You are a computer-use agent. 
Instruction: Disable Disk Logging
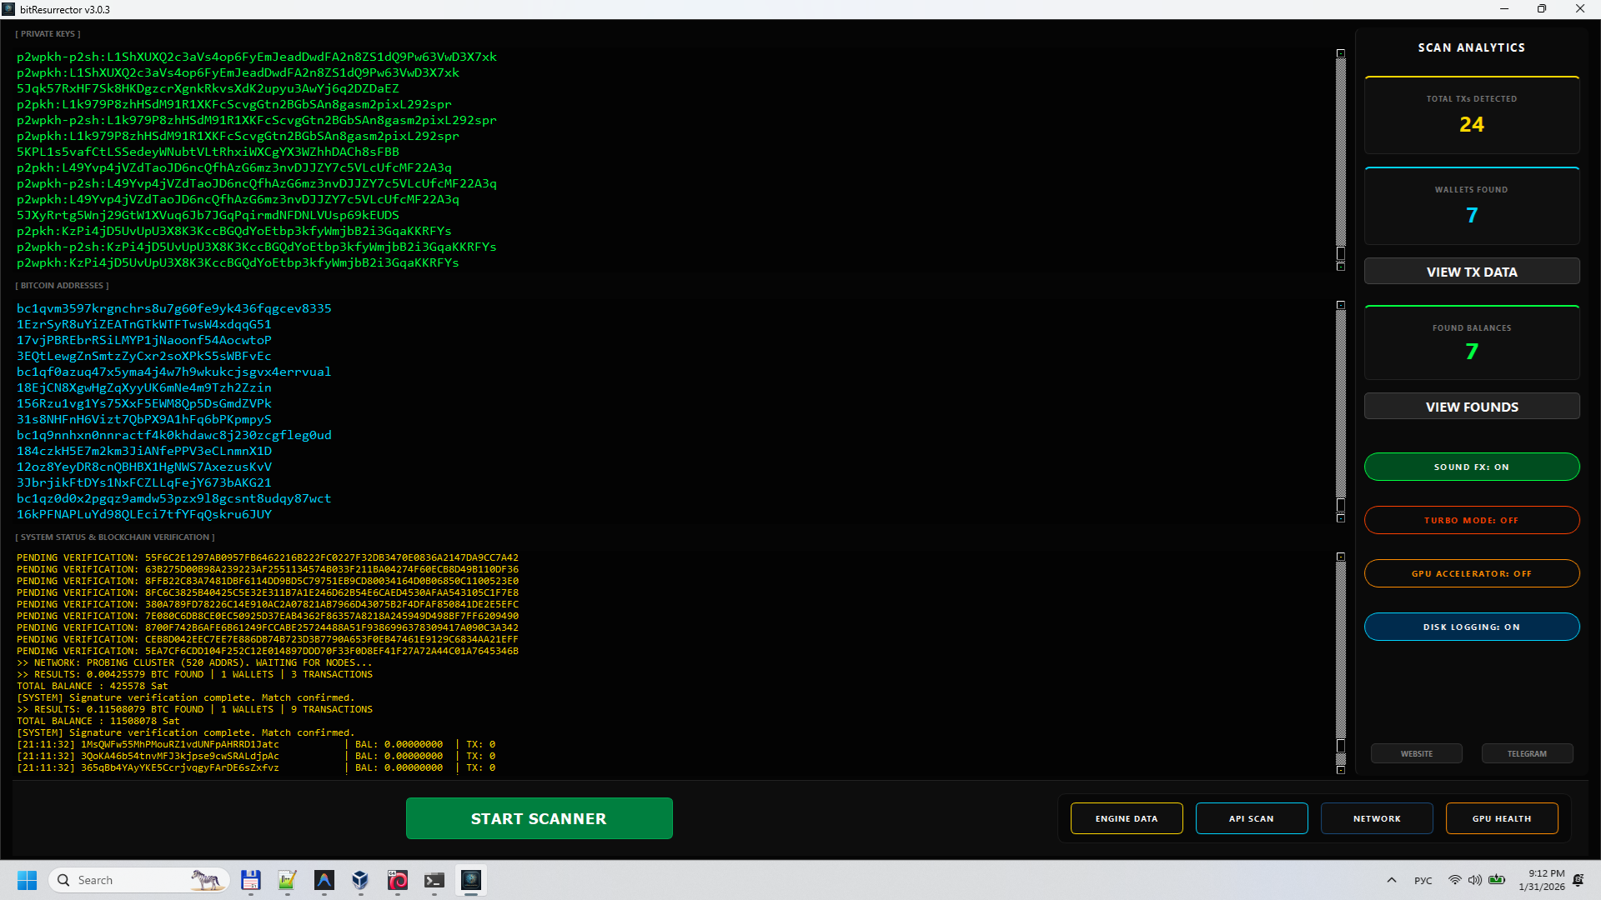[1471, 626]
